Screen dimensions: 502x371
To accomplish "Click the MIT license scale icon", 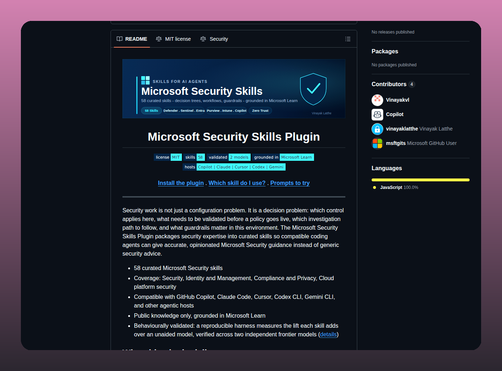I will pyautogui.click(x=159, y=39).
